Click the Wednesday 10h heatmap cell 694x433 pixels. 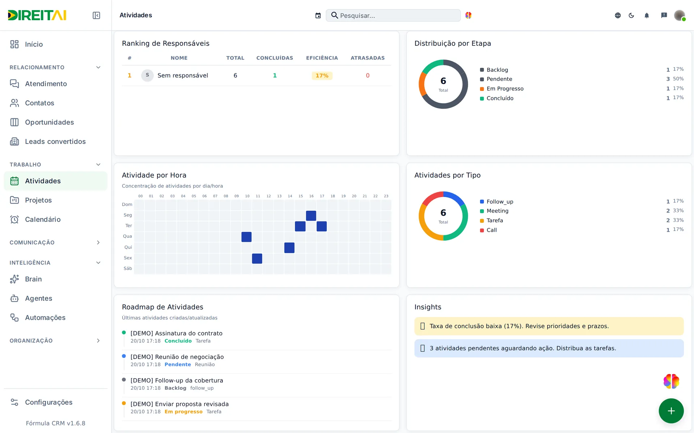(x=247, y=237)
